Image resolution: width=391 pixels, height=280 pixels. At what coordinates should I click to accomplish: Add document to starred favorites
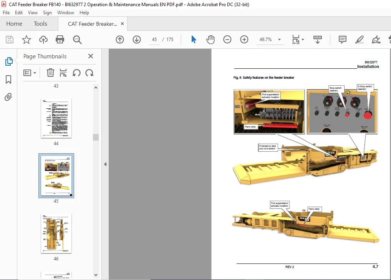click(x=27, y=40)
